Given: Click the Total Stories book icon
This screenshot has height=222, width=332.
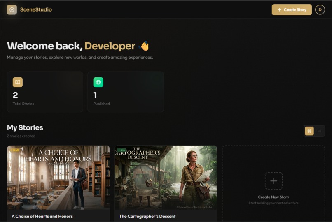Looking at the screenshot, I should (18, 82).
